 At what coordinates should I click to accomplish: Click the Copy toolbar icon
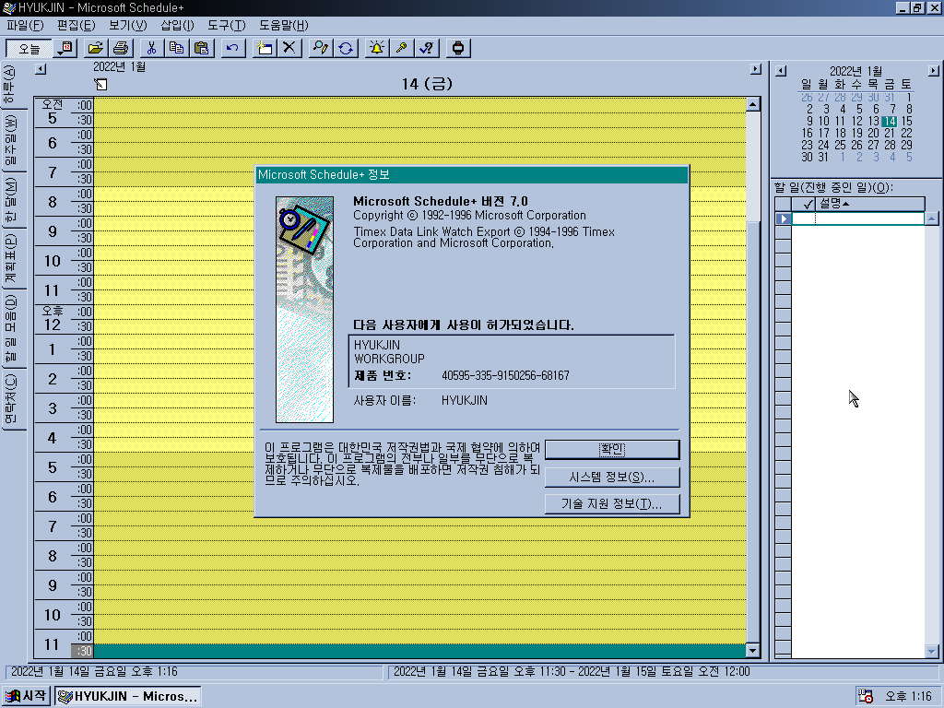tap(176, 48)
